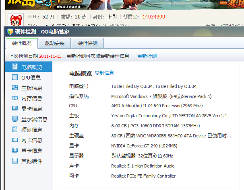Open the 驱动安装 tab

click(55, 43)
